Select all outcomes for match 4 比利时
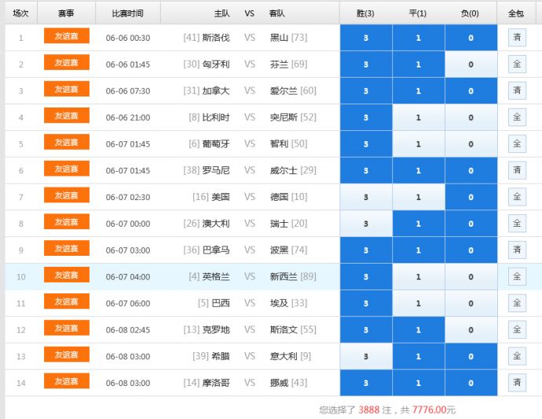Viewport: 542px width, 419px height. (x=517, y=117)
